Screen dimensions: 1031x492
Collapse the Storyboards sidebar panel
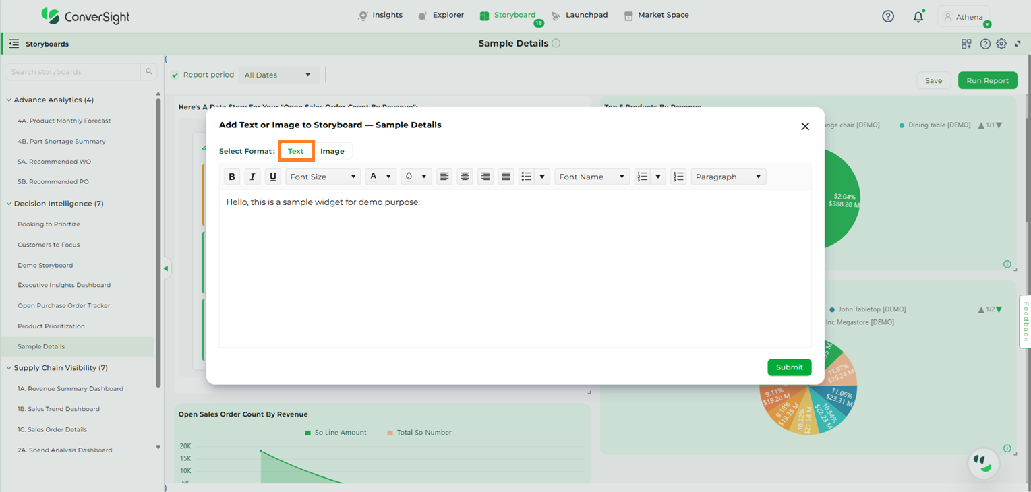(13, 44)
